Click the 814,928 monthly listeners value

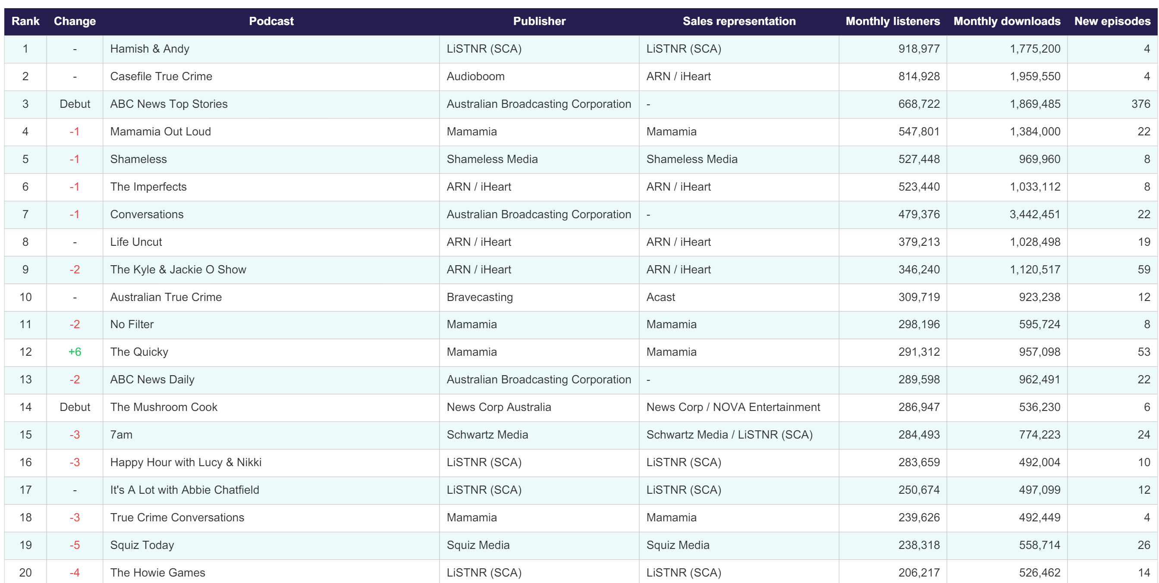coord(919,76)
